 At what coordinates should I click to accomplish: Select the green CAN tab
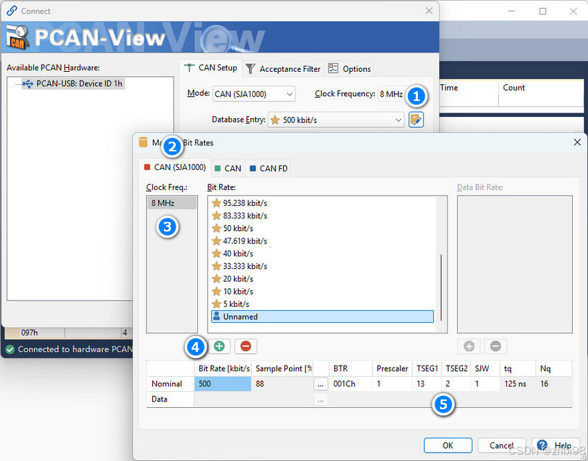tap(228, 168)
